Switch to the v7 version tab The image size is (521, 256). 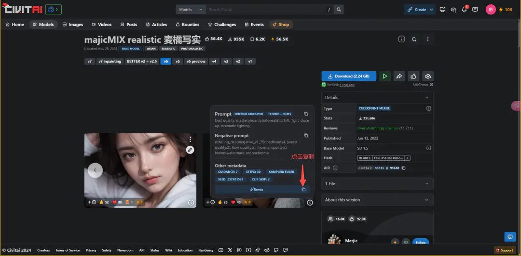(89, 61)
